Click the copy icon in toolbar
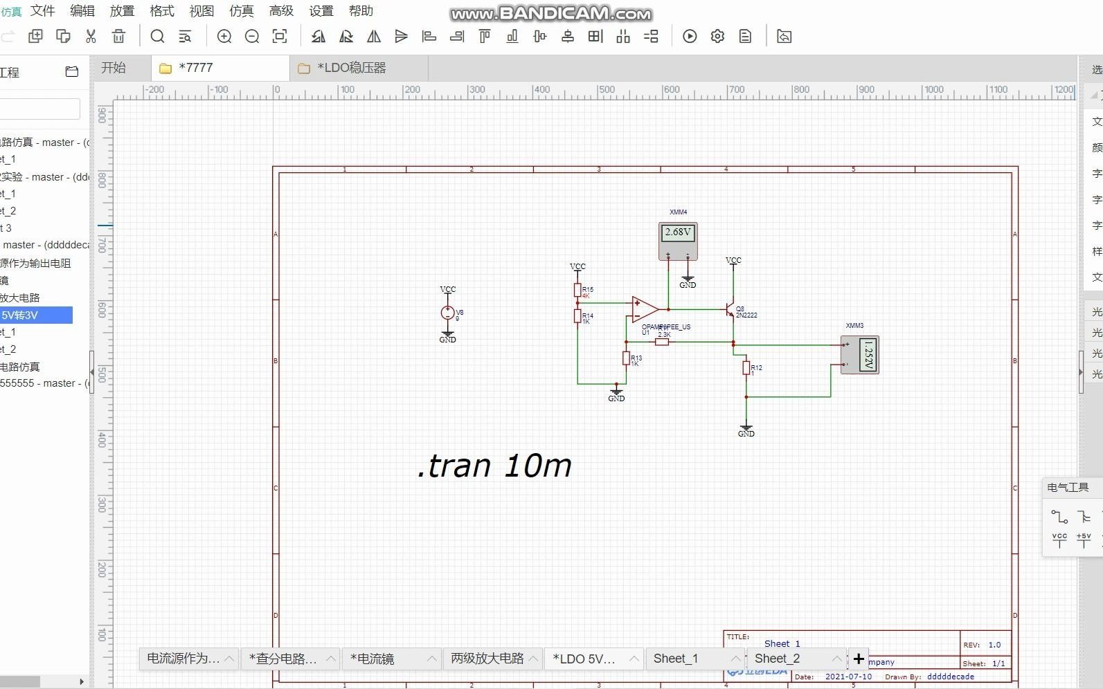 click(35, 36)
